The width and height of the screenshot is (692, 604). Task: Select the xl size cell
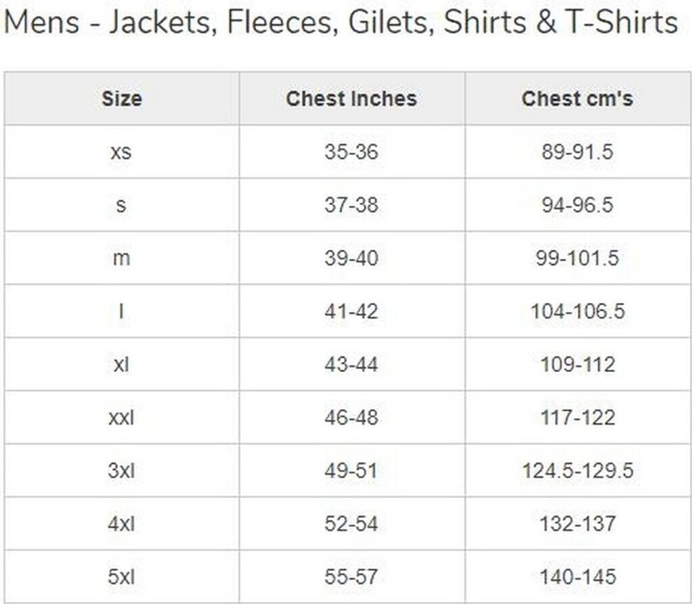coord(122,365)
